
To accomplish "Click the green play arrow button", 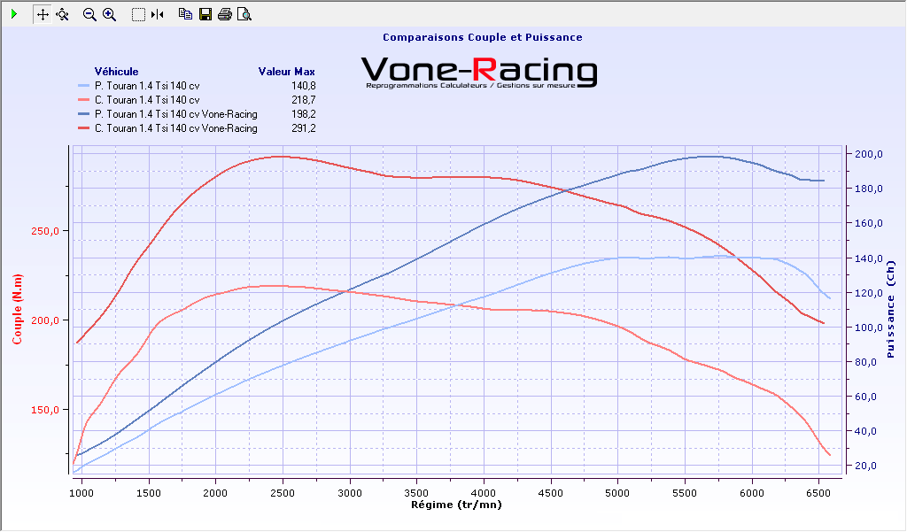I will click(x=14, y=14).
